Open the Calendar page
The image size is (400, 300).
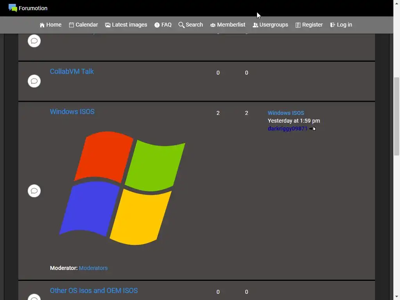(x=84, y=25)
